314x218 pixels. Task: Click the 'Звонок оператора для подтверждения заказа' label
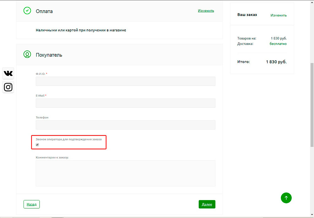[69, 139]
